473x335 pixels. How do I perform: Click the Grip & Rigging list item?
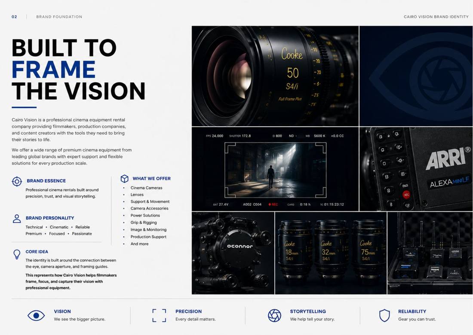pos(144,222)
